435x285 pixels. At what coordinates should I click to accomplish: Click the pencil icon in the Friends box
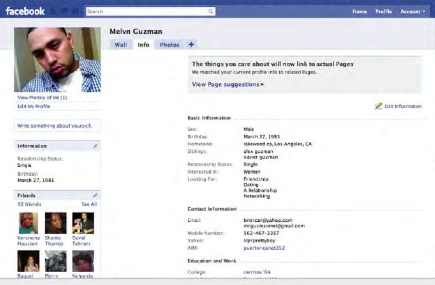pos(95,195)
